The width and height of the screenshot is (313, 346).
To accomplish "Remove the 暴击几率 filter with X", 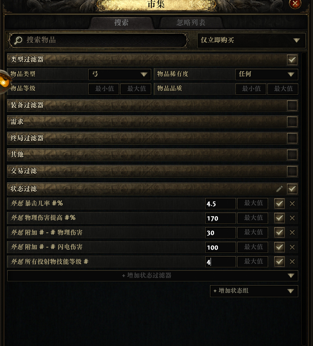I will tap(292, 204).
